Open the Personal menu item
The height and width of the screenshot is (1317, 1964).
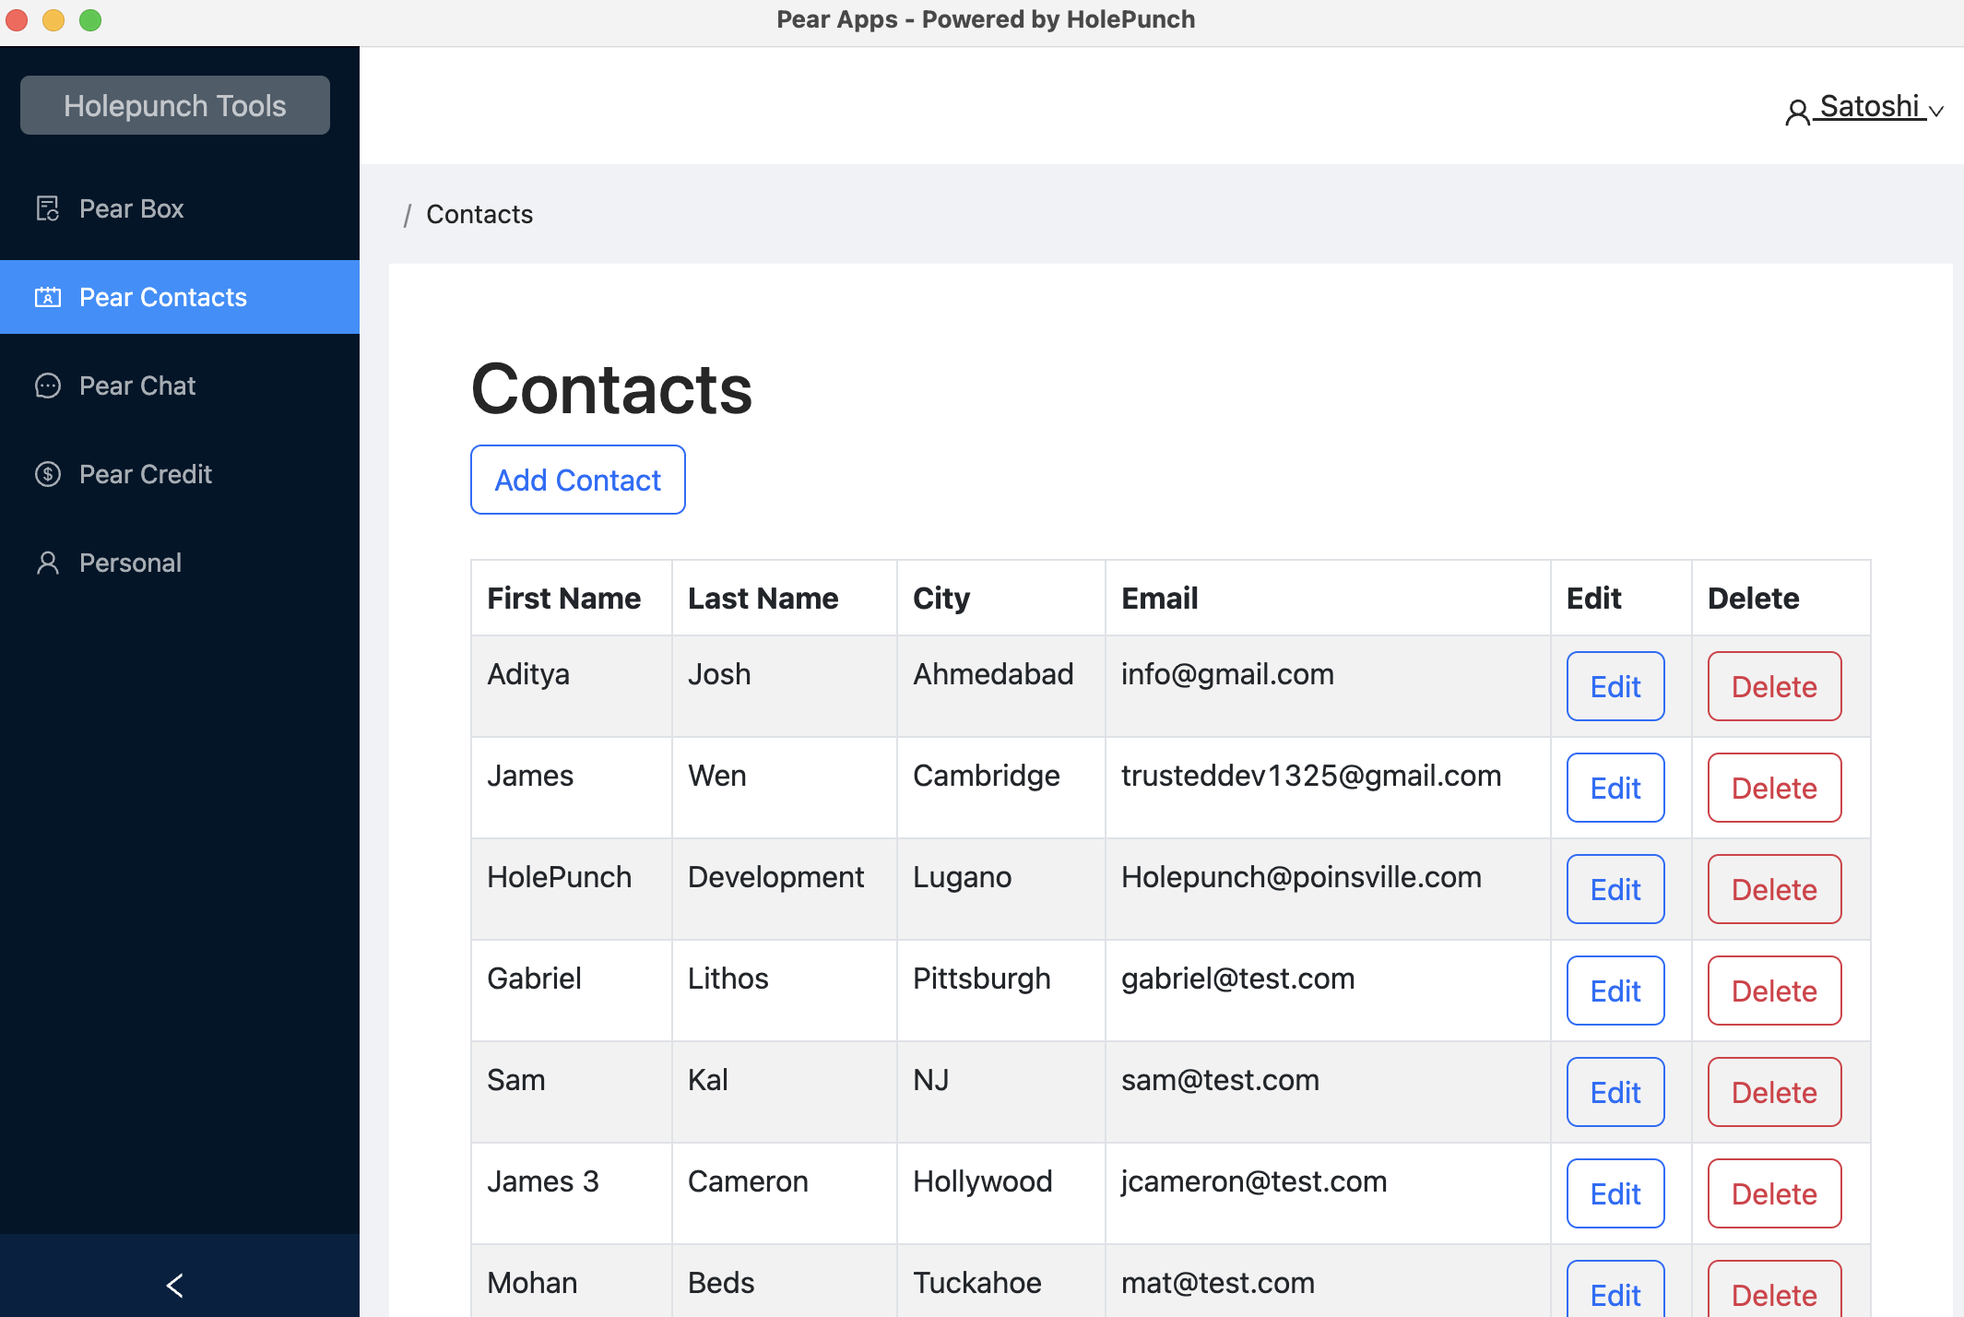180,563
